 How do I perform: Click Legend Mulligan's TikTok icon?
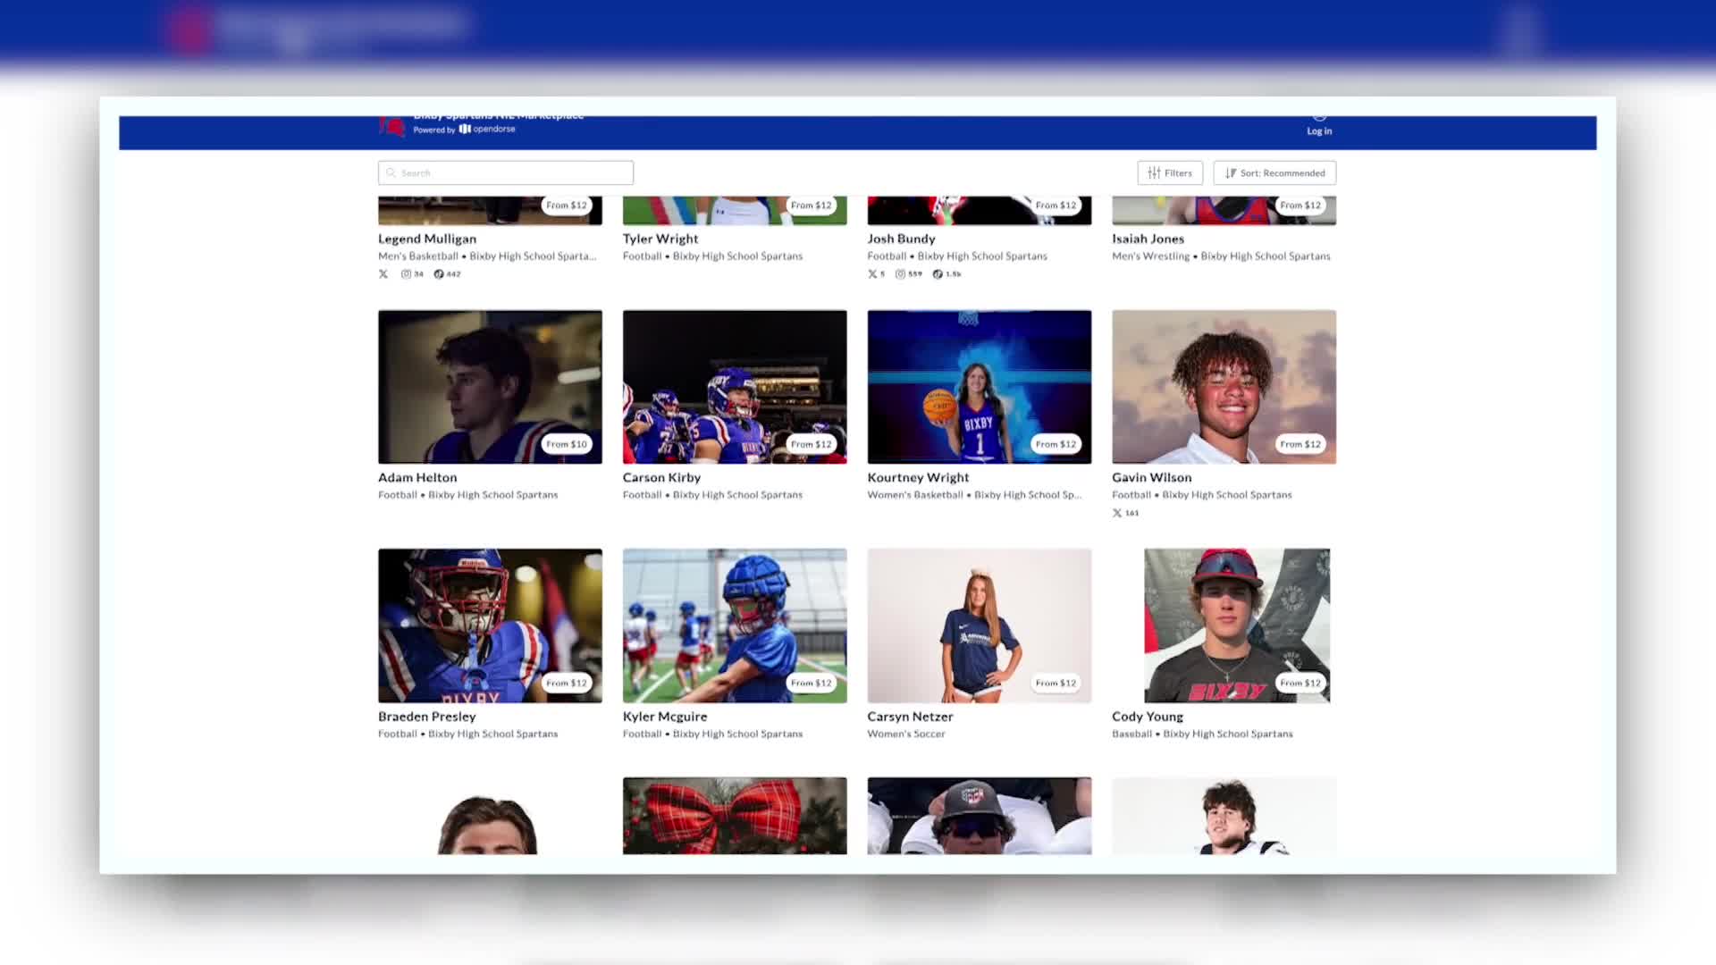[x=439, y=274]
